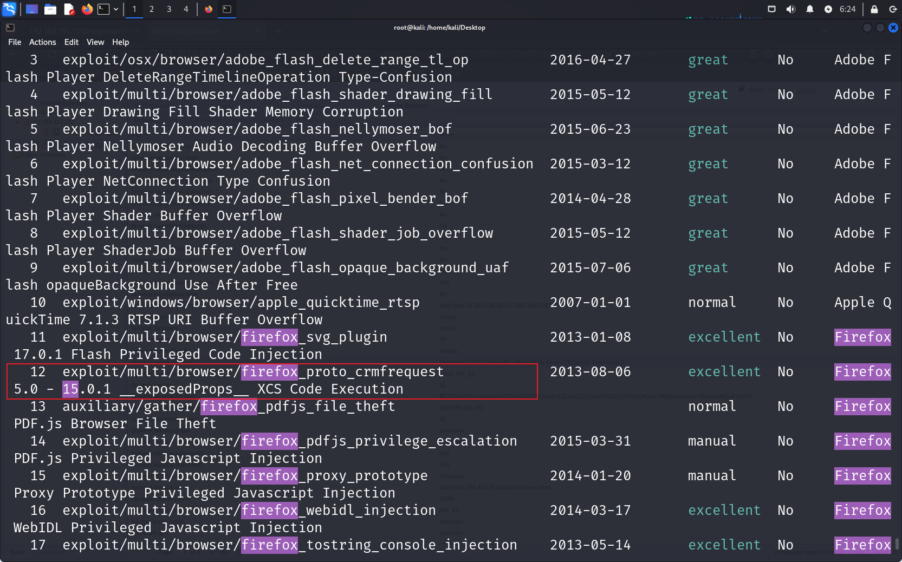
Task: Click the date 2007-01-01
Action: coord(590,302)
